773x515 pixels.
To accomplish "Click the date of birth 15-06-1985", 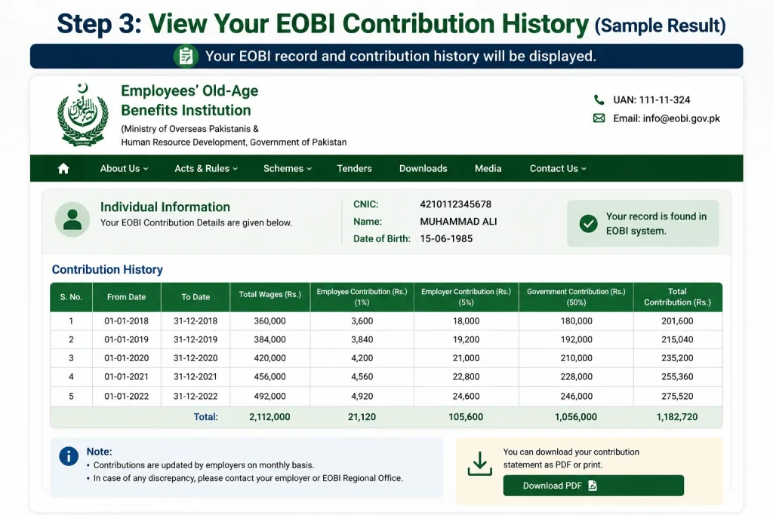I will coord(446,239).
